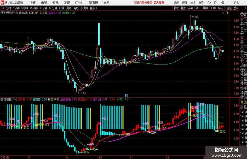Open the 资讯 menu
The height and width of the screenshot is (159, 247).
[x=55, y=3]
